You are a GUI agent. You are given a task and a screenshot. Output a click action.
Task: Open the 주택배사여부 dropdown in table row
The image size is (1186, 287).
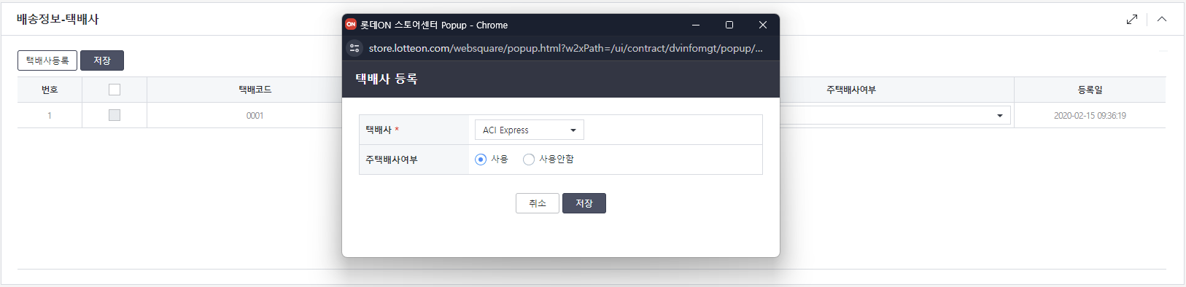click(x=896, y=115)
